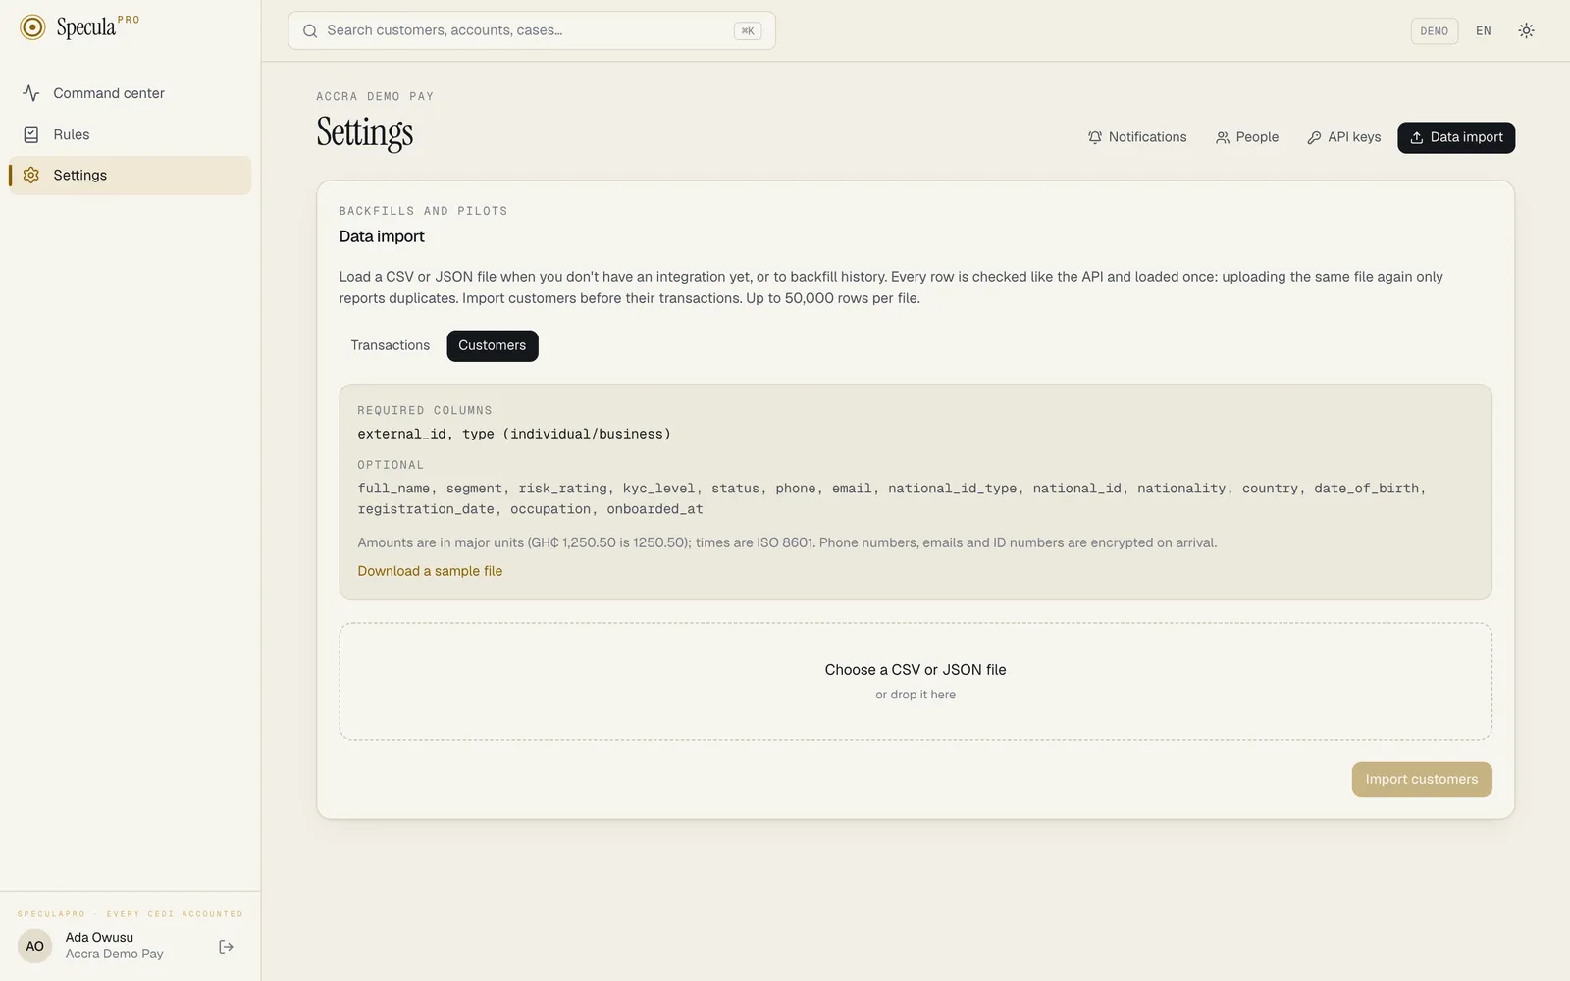Switch to the Transactions import tab
1570x981 pixels.
(x=391, y=345)
